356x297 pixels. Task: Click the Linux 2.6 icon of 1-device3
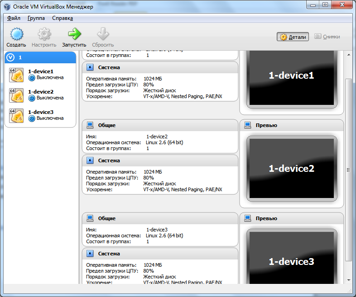tap(16, 116)
